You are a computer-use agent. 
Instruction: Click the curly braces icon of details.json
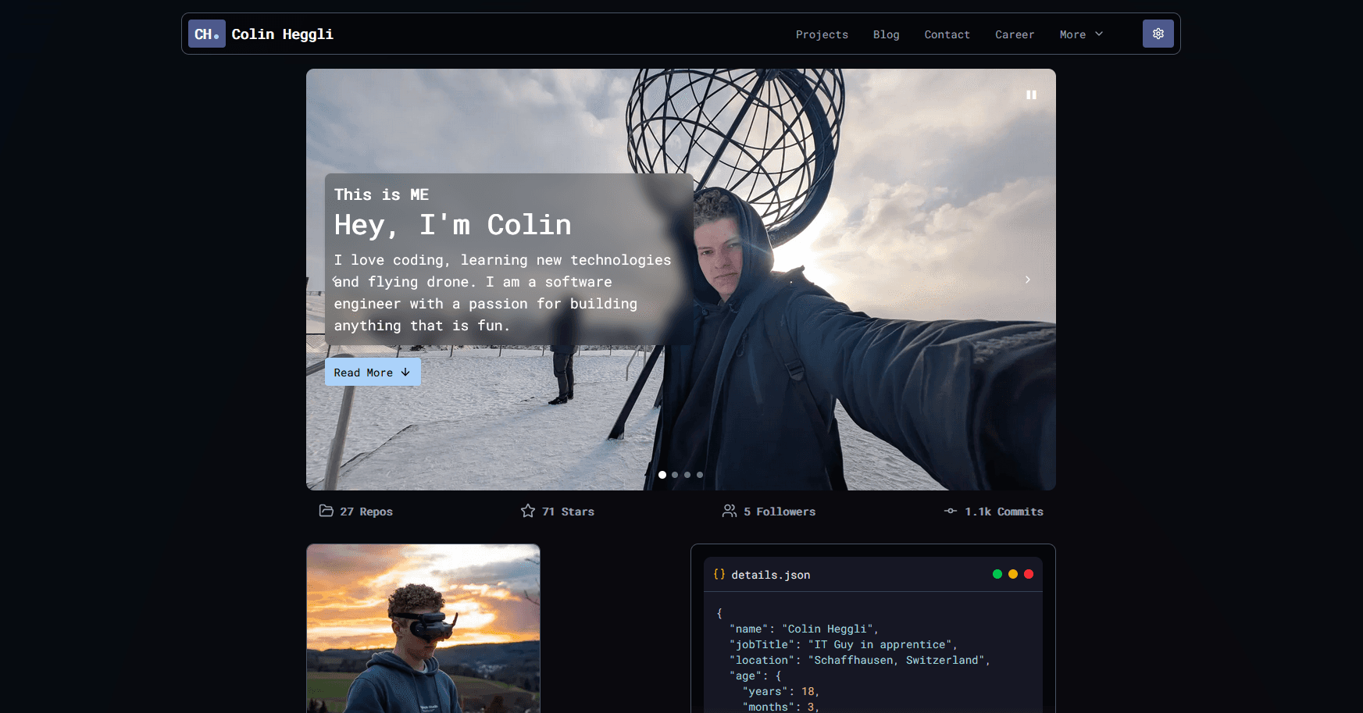719,574
